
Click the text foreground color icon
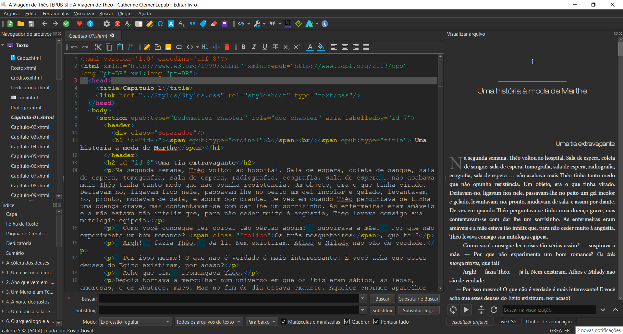[x=310, y=47]
